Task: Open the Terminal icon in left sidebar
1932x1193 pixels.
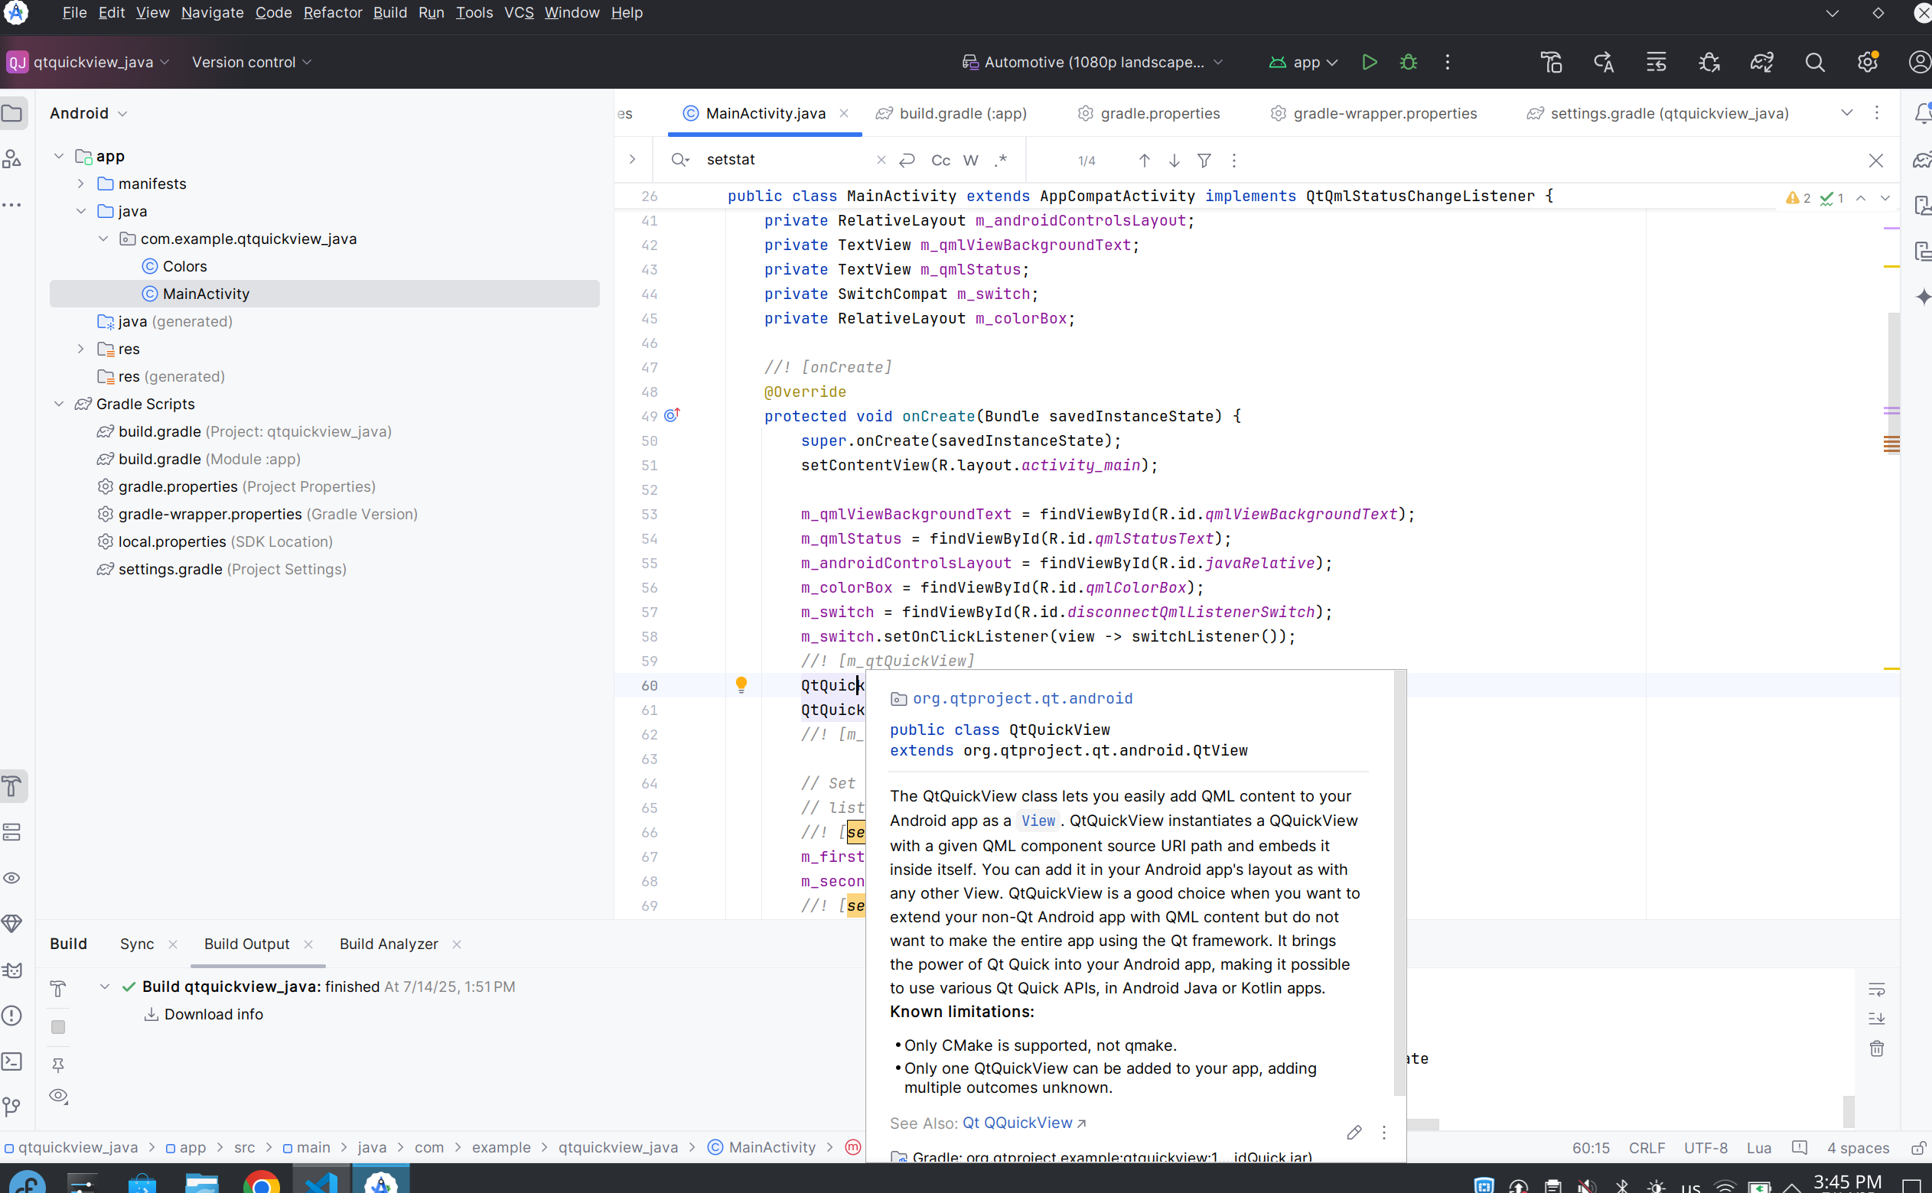Action: click(11, 1061)
